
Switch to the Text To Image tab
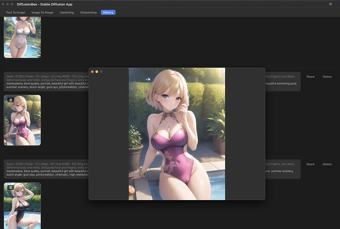pyautogui.click(x=16, y=12)
